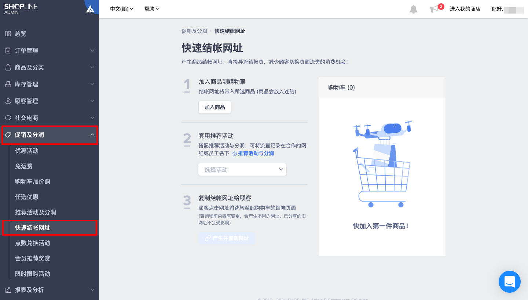Open the megaphone announcements icon
This screenshot has width=528, height=300.
tap(434, 9)
